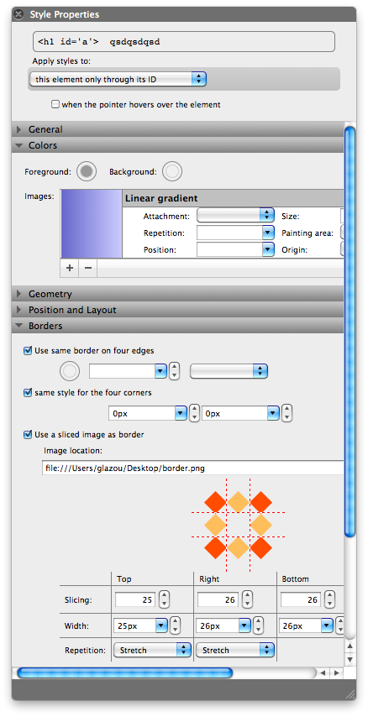The width and height of the screenshot is (368, 717).
Task: Click the Image location text field
Action: click(x=192, y=468)
